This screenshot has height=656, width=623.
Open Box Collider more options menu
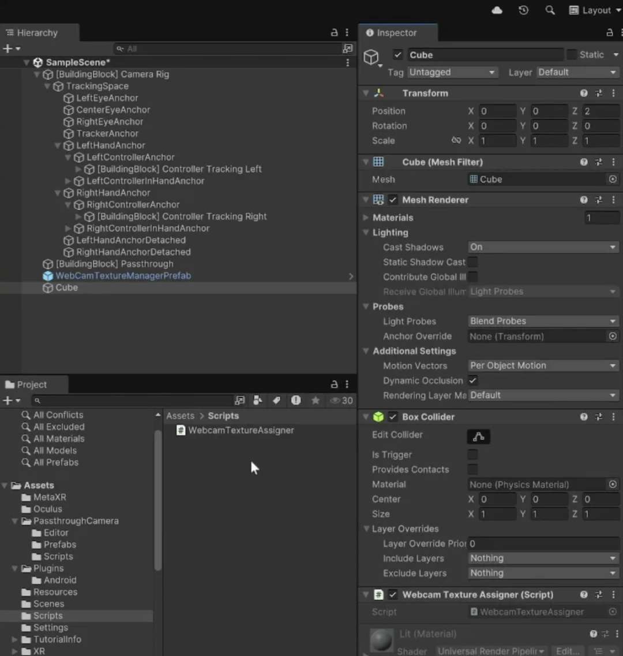tap(613, 417)
